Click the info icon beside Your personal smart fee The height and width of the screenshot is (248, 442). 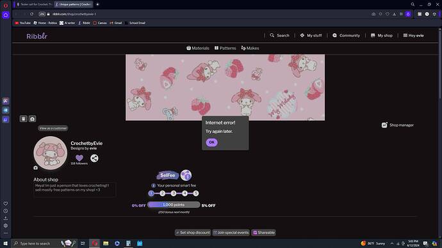[x=153, y=185]
